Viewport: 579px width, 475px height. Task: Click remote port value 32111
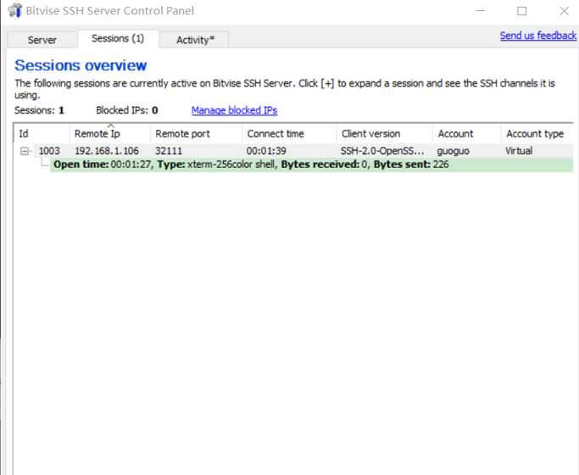(x=169, y=151)
